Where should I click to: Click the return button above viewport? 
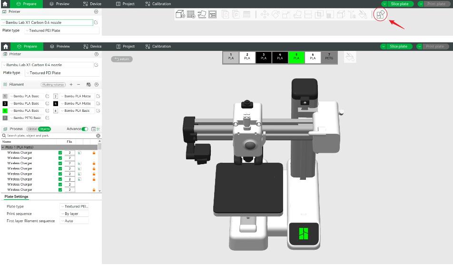click(x=122, y=59)
